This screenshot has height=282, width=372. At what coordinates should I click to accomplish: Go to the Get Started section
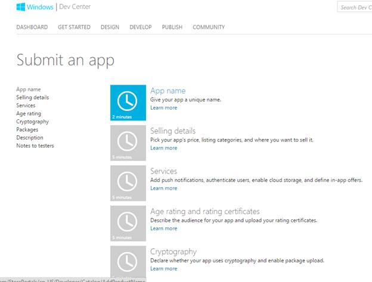[x=74, y=27]
